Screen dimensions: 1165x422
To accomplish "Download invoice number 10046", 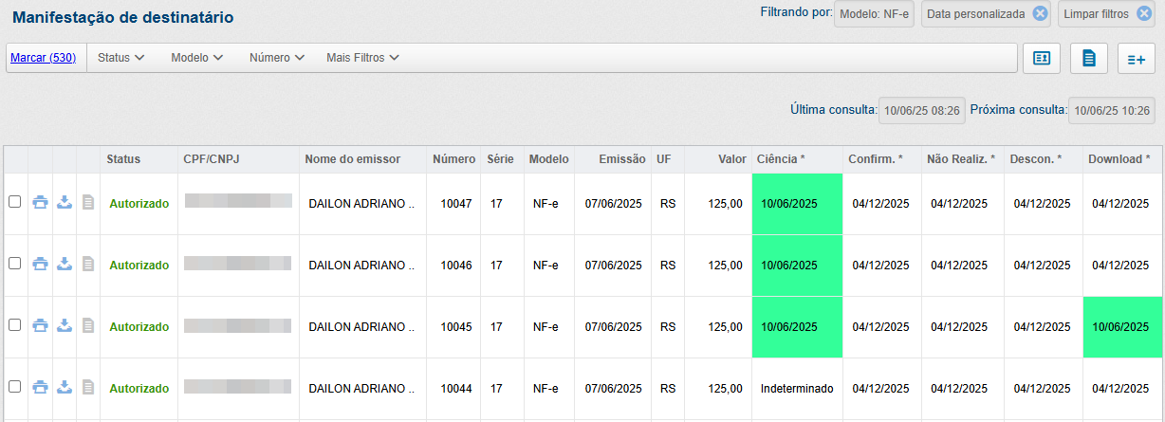I will pyautogui.click(x=65, y=264).
